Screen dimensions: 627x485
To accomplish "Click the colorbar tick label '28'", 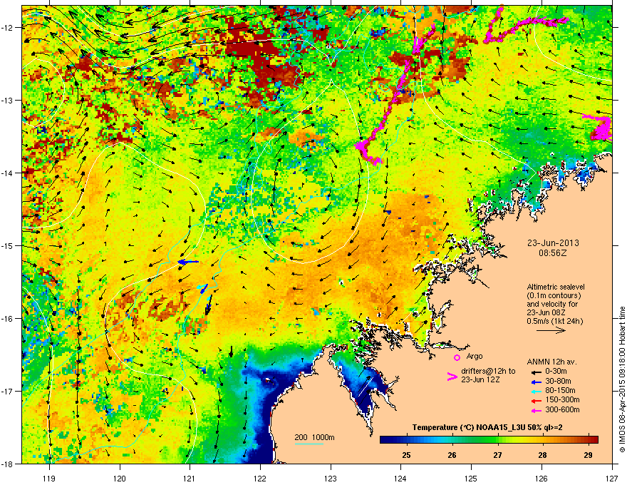I will [542, 455].
